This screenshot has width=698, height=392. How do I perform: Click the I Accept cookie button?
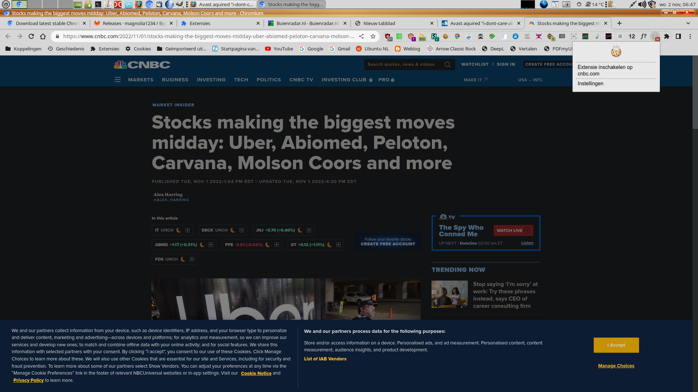[616, 345]
